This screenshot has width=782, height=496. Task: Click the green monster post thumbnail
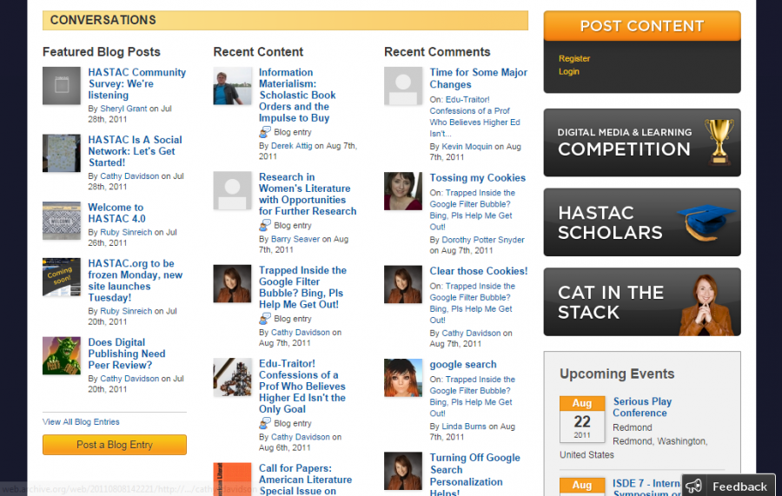pyautogui.click(x=62, y=355)
